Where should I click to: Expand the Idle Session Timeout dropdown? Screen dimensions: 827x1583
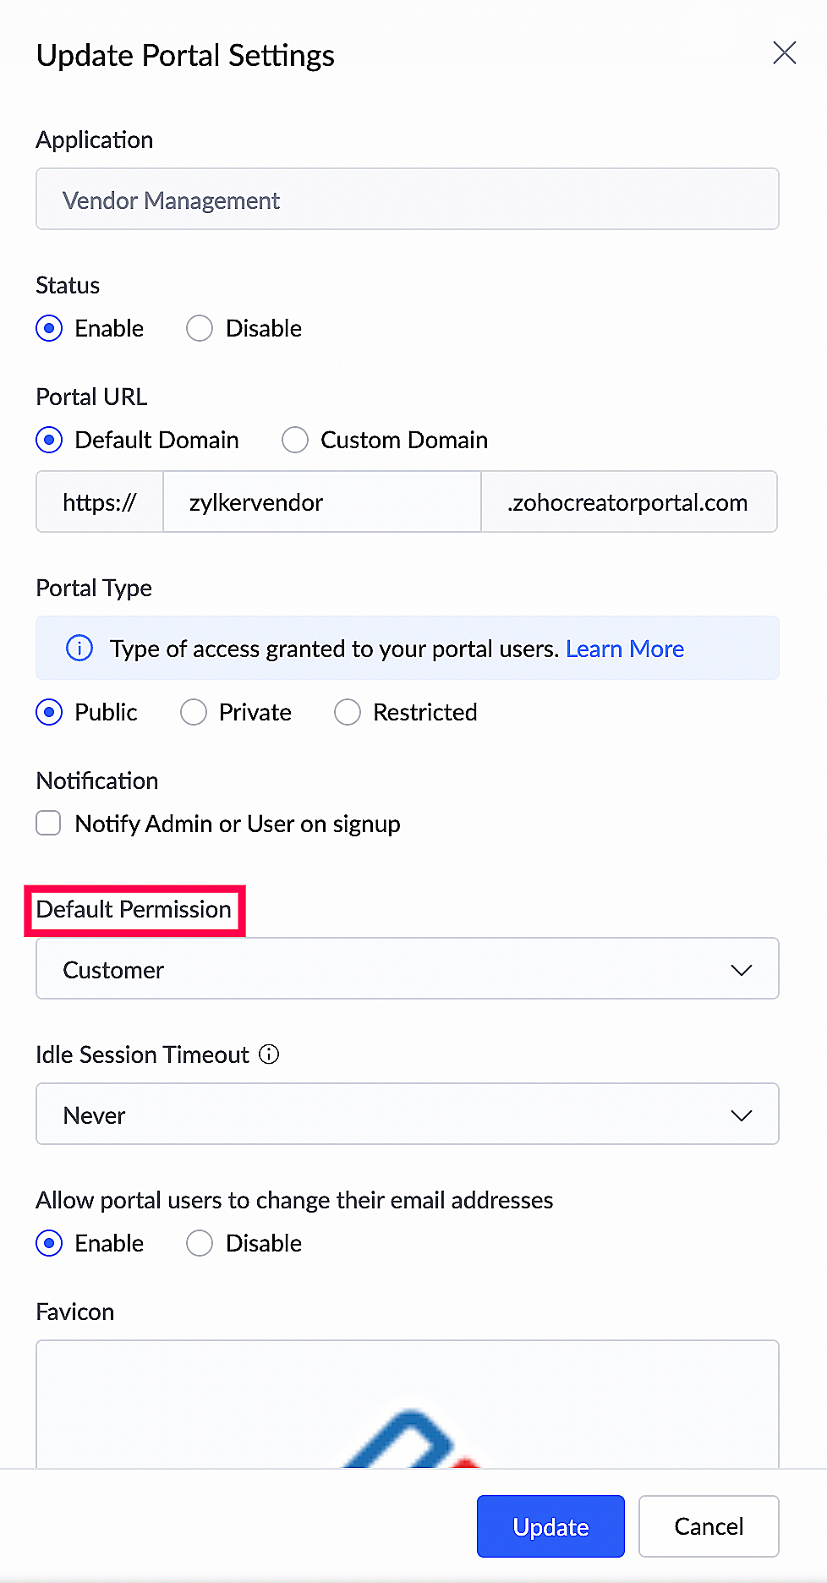pyautogui.click(x=407, y=1115)
